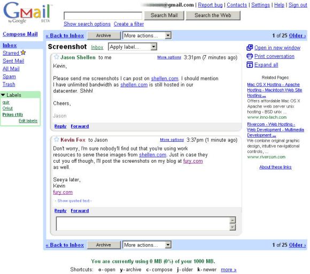Image resolution: width=310 pixels, height=274 pixels.
Task: Click the Expand all icon
Action: point(250,65)
